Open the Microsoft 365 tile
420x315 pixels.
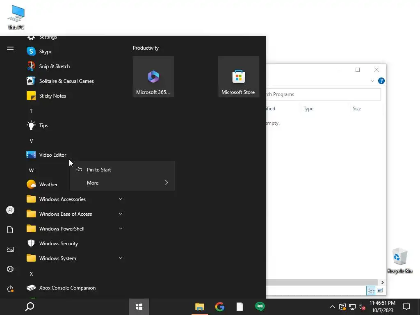[x=153, y=77]
